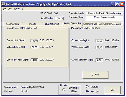Click the Communication status label
This screenshot has width=126, height=97.
point(11,87)
